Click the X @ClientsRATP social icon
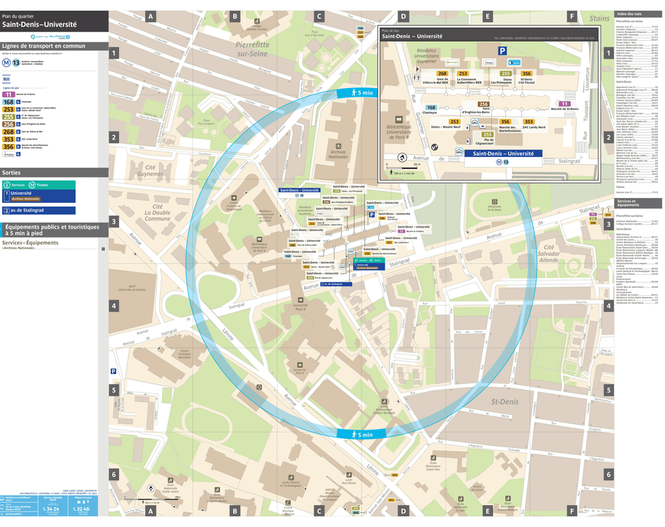 click(3, 514)
